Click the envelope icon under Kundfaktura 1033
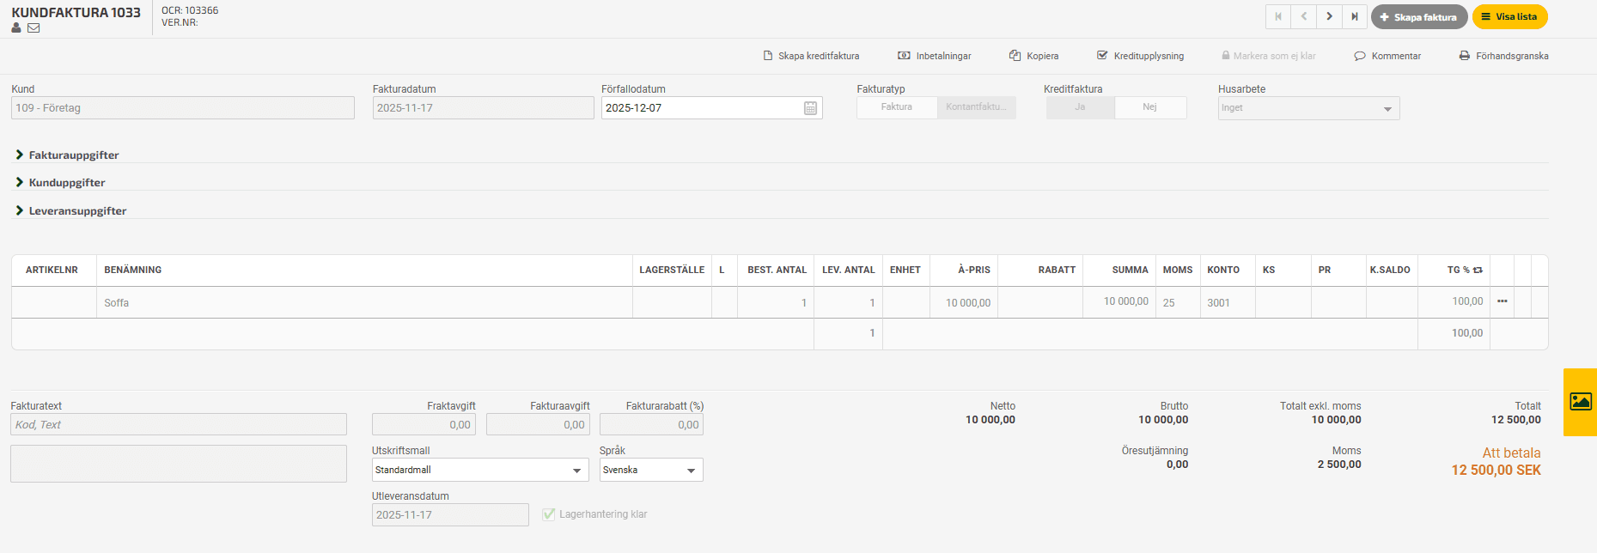Image resolution: width=1597 pixels, height=553 pixels. pyautogui.click(x=34, y=28)
